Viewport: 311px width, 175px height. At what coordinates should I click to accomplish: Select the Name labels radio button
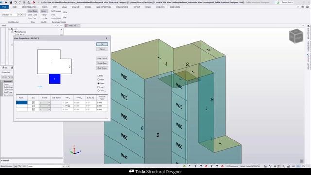tap(98, 83)
